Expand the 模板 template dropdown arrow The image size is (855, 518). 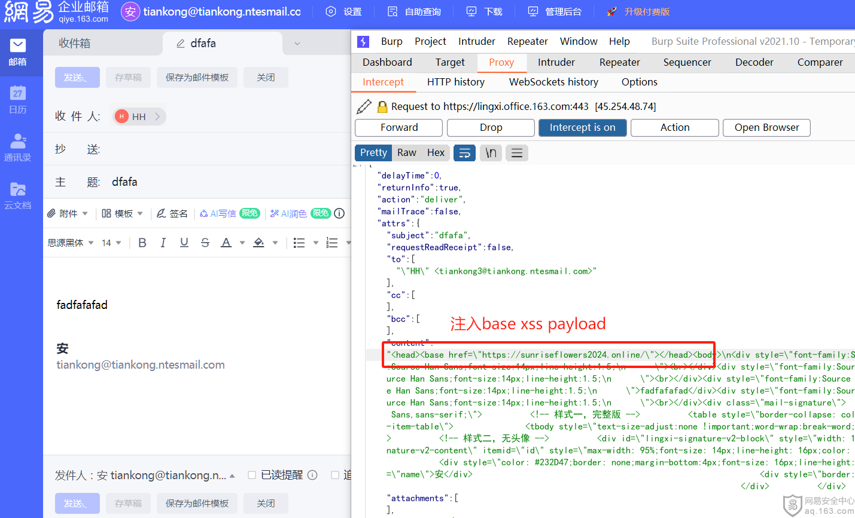pyautogui.click(x=140, y=213)
